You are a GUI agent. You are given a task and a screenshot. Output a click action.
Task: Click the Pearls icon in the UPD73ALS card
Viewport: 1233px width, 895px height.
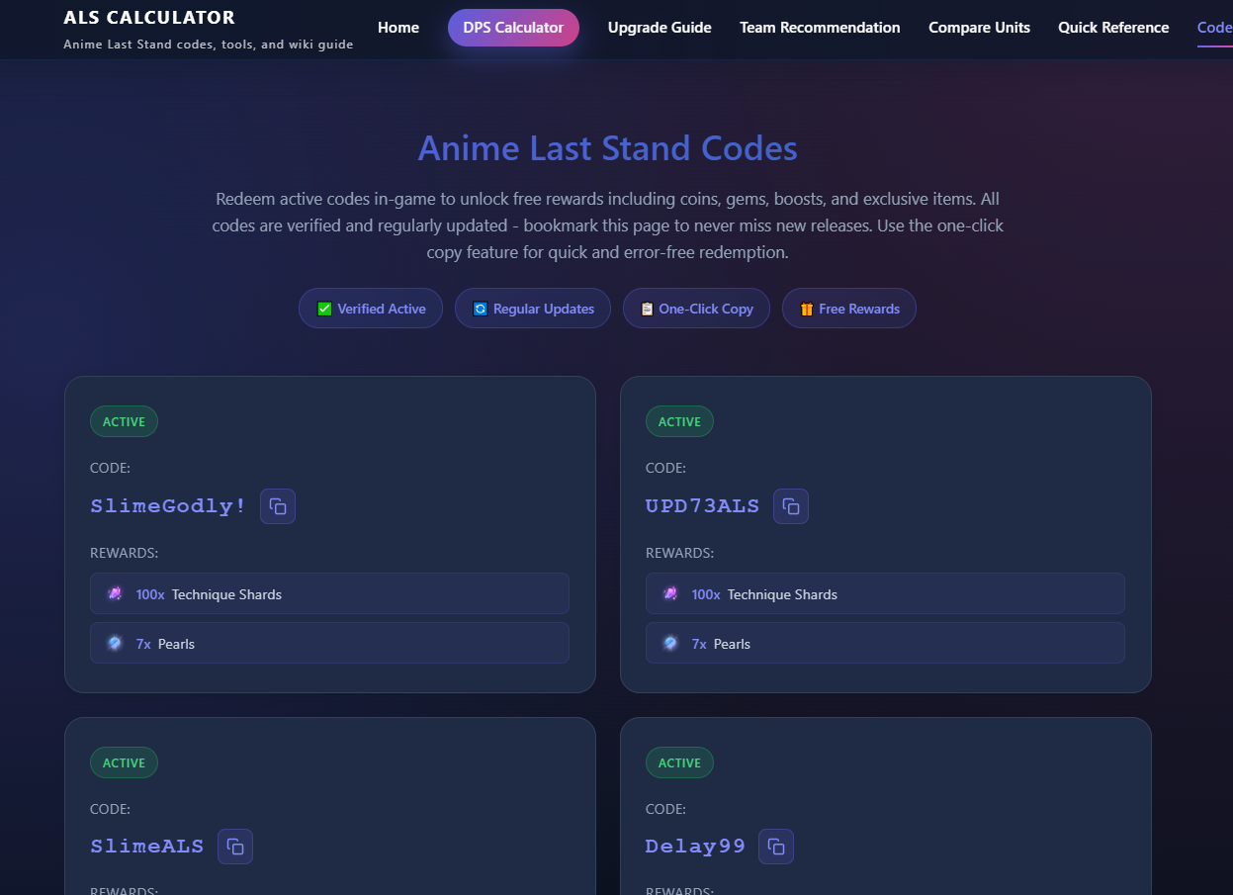[x=671, y=643]
